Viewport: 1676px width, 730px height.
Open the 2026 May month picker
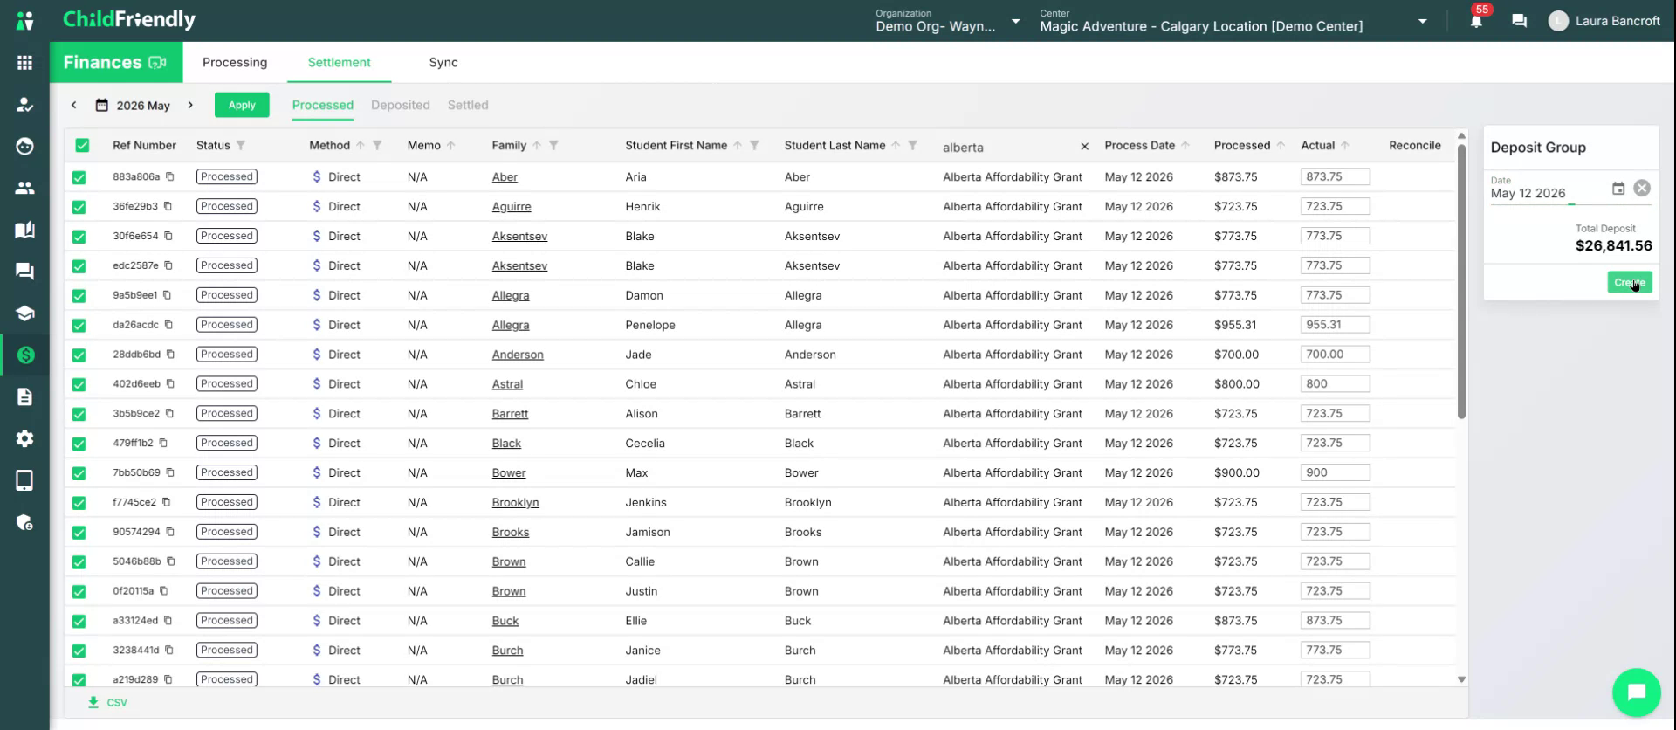[133, 106]
